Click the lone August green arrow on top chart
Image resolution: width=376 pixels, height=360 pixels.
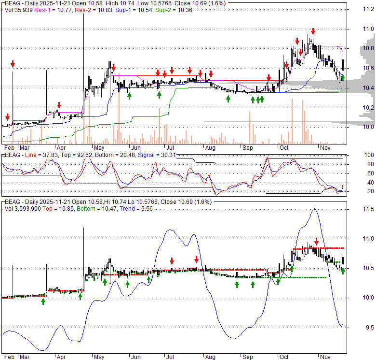pos(228,99)
